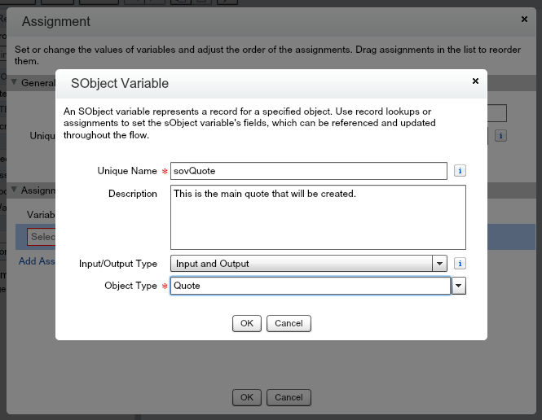The image size is (542, 420).
Task: Click Cancel in SObject Variable dialog
Action: coord(289,323)
